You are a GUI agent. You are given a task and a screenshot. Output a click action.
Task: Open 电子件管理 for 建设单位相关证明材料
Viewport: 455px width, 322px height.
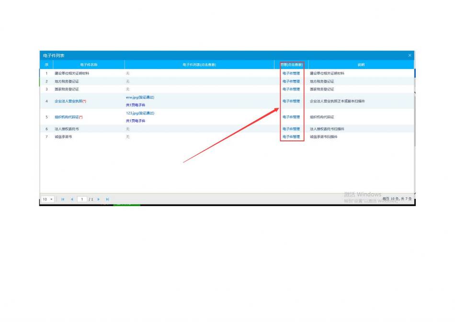291,73
